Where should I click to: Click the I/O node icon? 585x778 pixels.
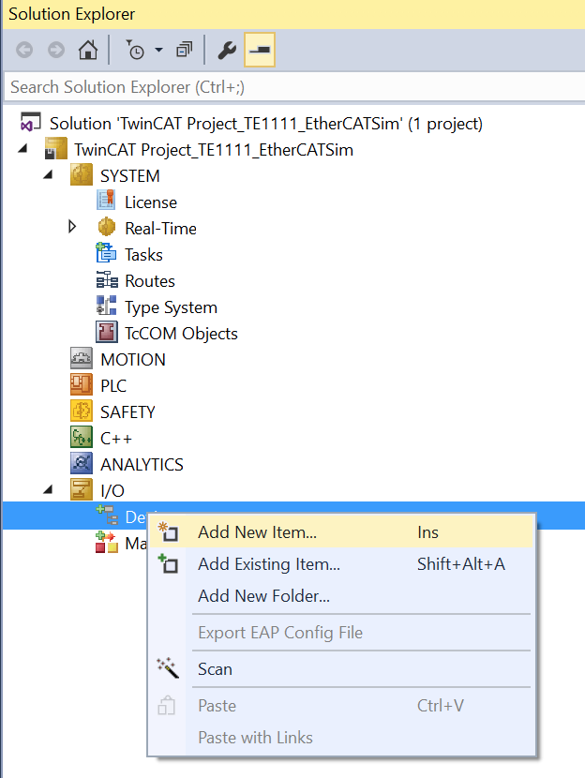(82, 489)
